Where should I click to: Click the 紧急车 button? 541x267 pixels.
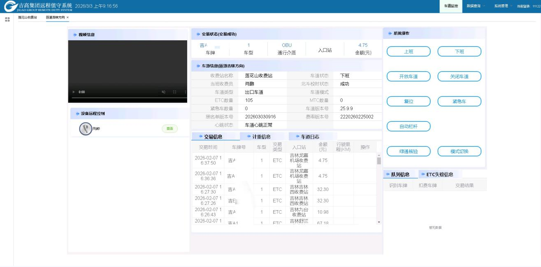(459, 101)
